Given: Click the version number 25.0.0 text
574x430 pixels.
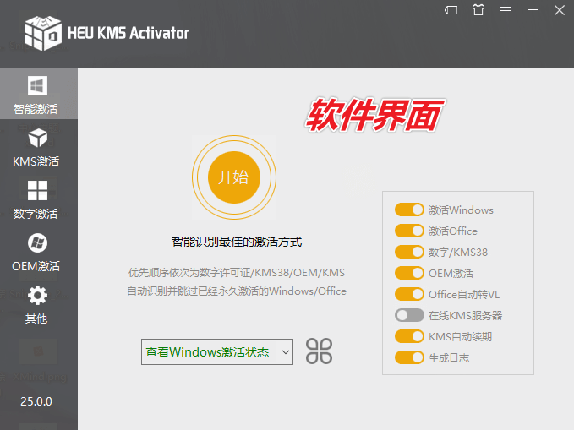Looking at the screenshot, I should click(36, 401).
